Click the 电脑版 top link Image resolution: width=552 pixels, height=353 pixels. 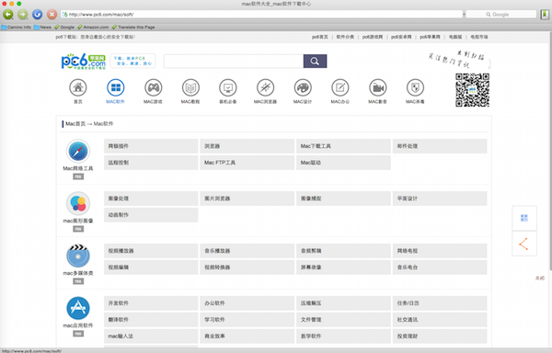[455, 37]
